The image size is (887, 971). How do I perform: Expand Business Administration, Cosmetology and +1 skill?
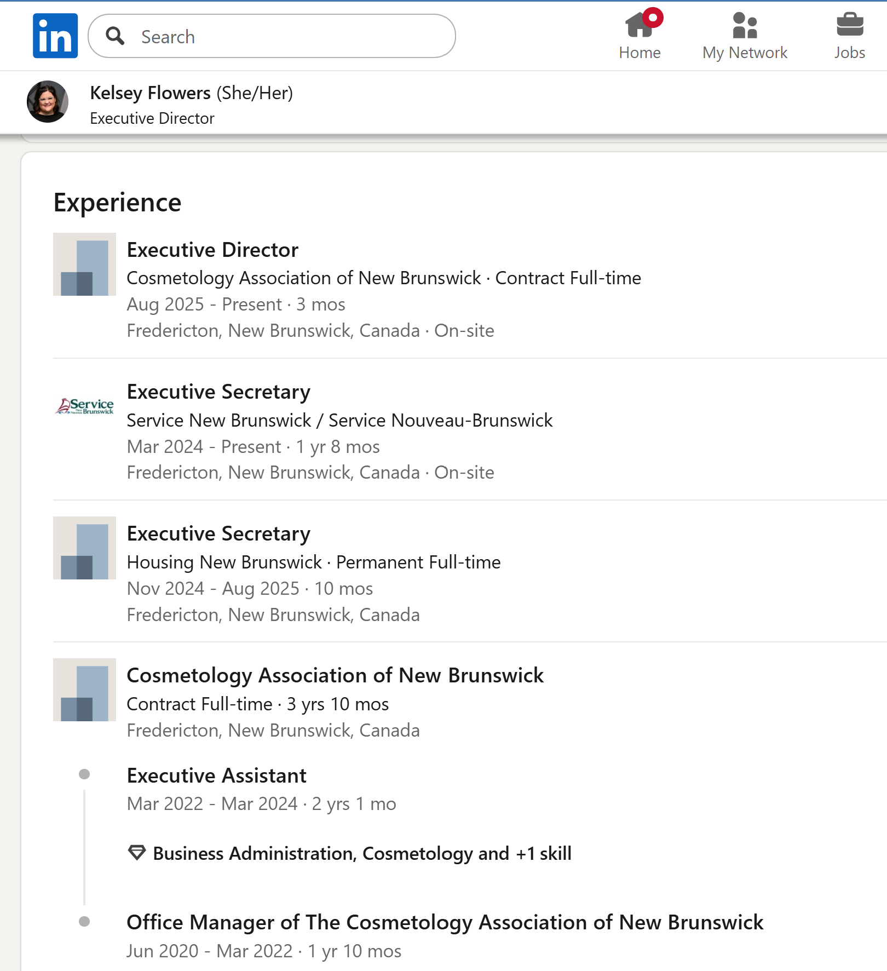[x=362, y=853]
